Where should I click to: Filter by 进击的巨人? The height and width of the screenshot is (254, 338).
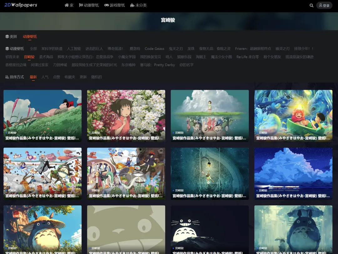click(94, 49)
